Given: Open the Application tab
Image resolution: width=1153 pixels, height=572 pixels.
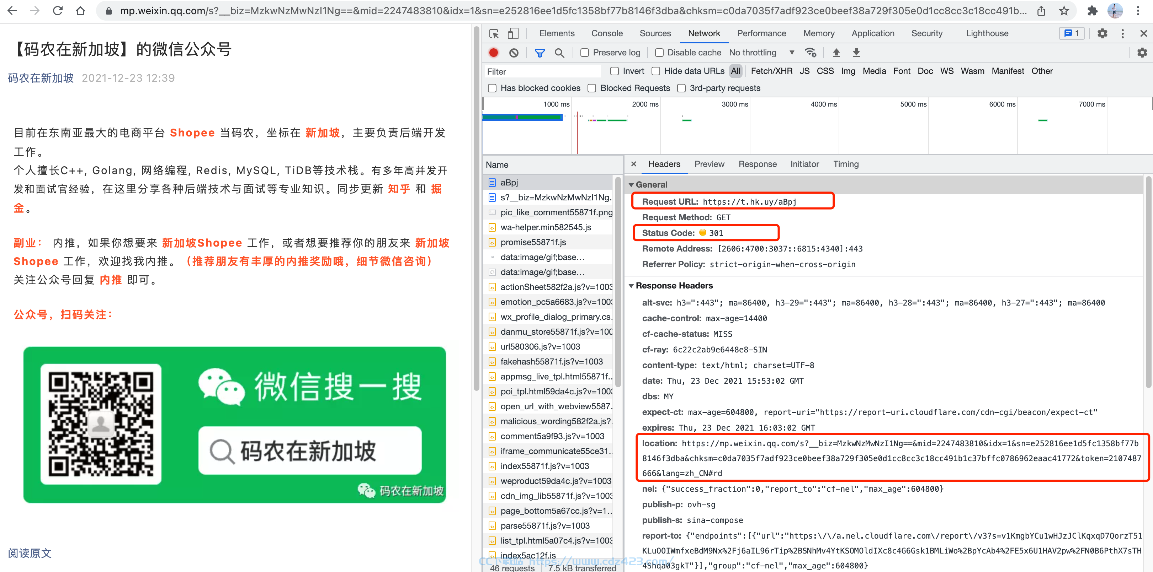Looking at the screenshot, I should point(873,33).
